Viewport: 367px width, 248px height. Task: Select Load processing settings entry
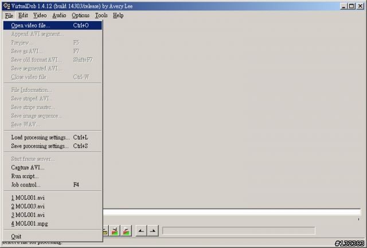(53, 137)
